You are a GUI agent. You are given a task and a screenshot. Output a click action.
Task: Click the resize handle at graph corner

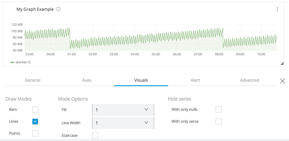pos(282,63)
